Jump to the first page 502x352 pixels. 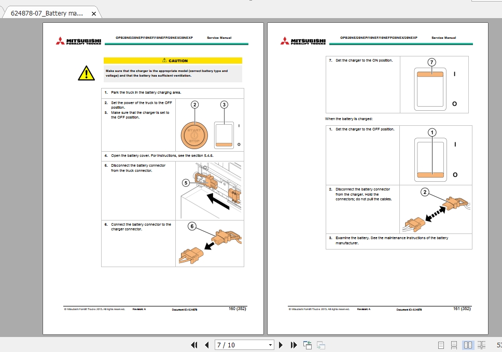pos(193,345)
